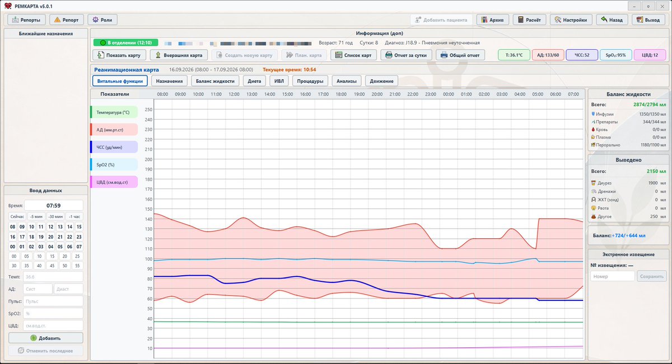
Task: Select hour 07 in time picker
Action: (79, 247)
